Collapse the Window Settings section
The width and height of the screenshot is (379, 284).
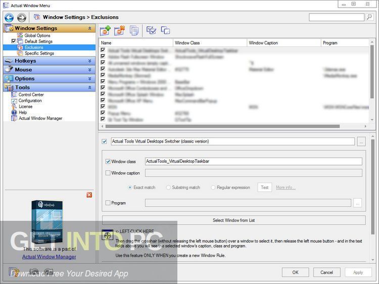(x=89, y=28)
